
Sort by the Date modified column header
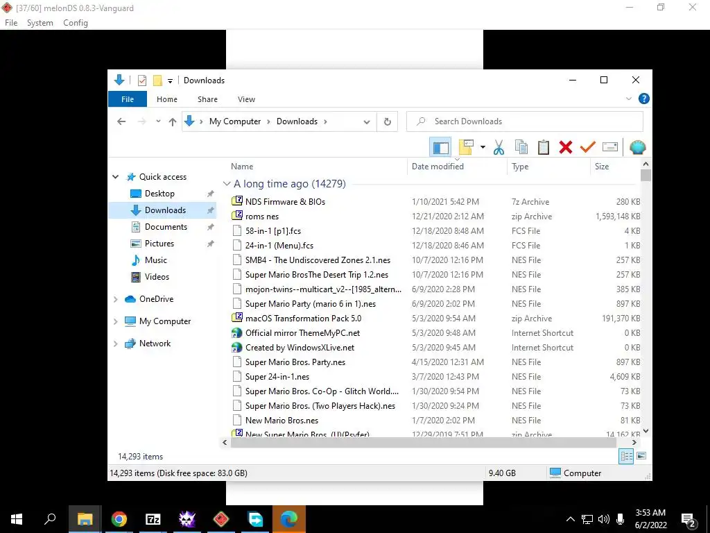point(457,167)
